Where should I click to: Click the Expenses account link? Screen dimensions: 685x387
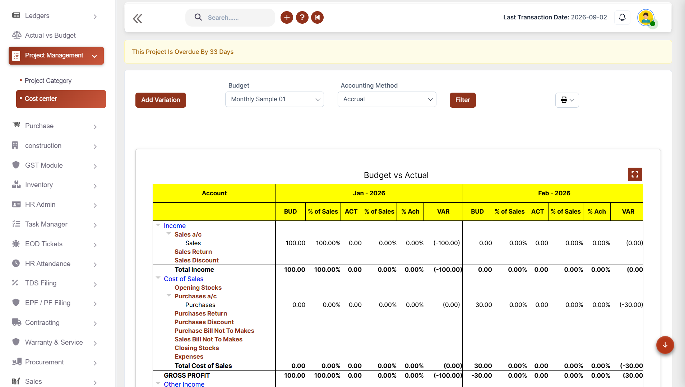tap(189, 356)
